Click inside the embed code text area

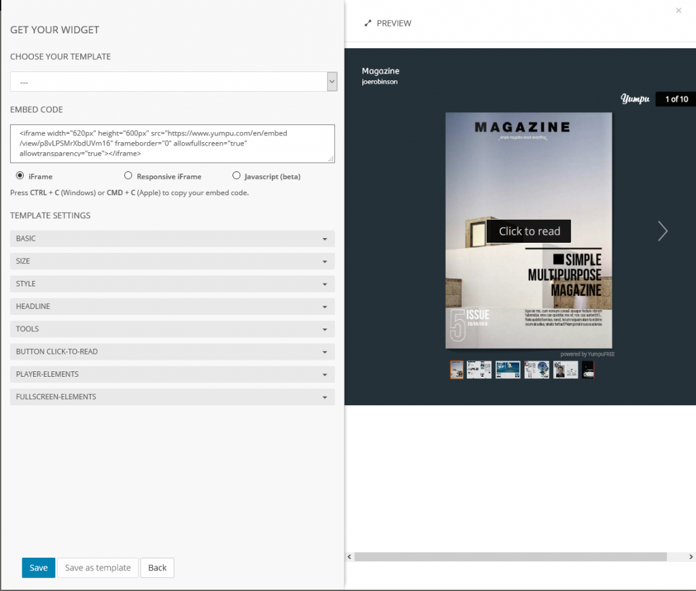pyautogui.click(x=172, y=143)
